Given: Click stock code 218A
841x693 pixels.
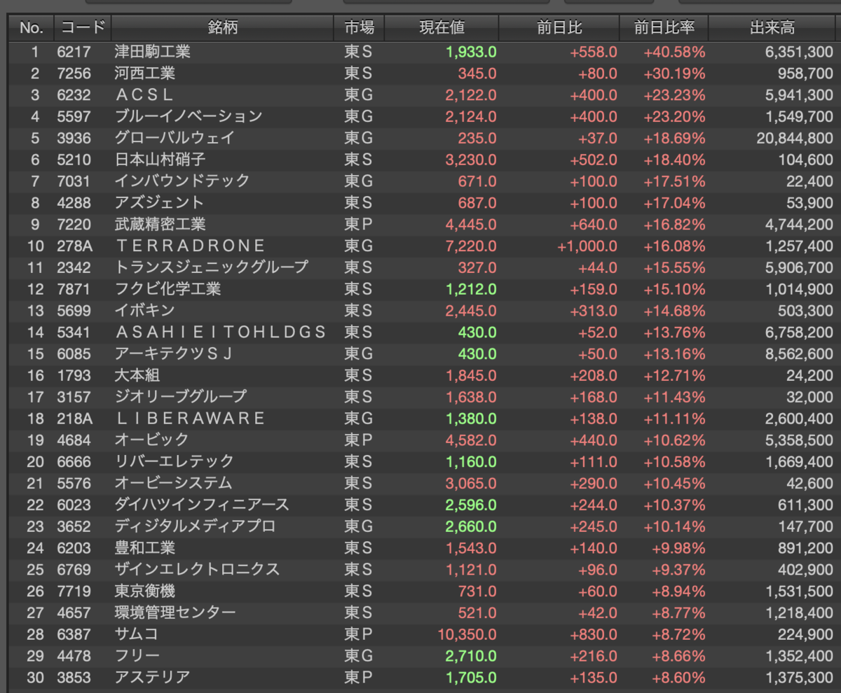Looking at the screenshot, I should point(76,419).
